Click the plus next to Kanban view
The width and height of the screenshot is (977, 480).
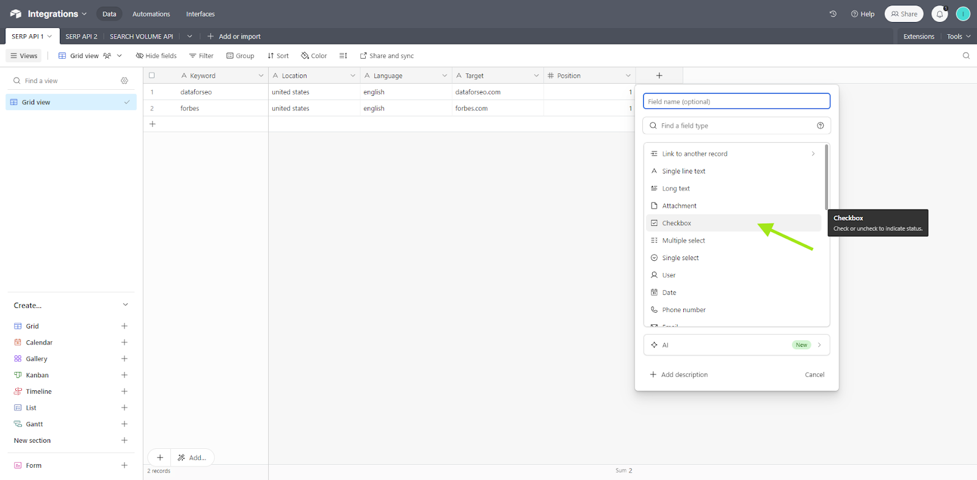pos(125,375)
